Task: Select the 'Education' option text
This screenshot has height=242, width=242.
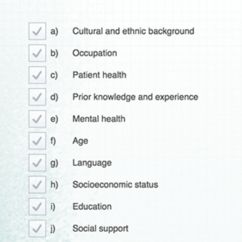Action: [92, 207]
